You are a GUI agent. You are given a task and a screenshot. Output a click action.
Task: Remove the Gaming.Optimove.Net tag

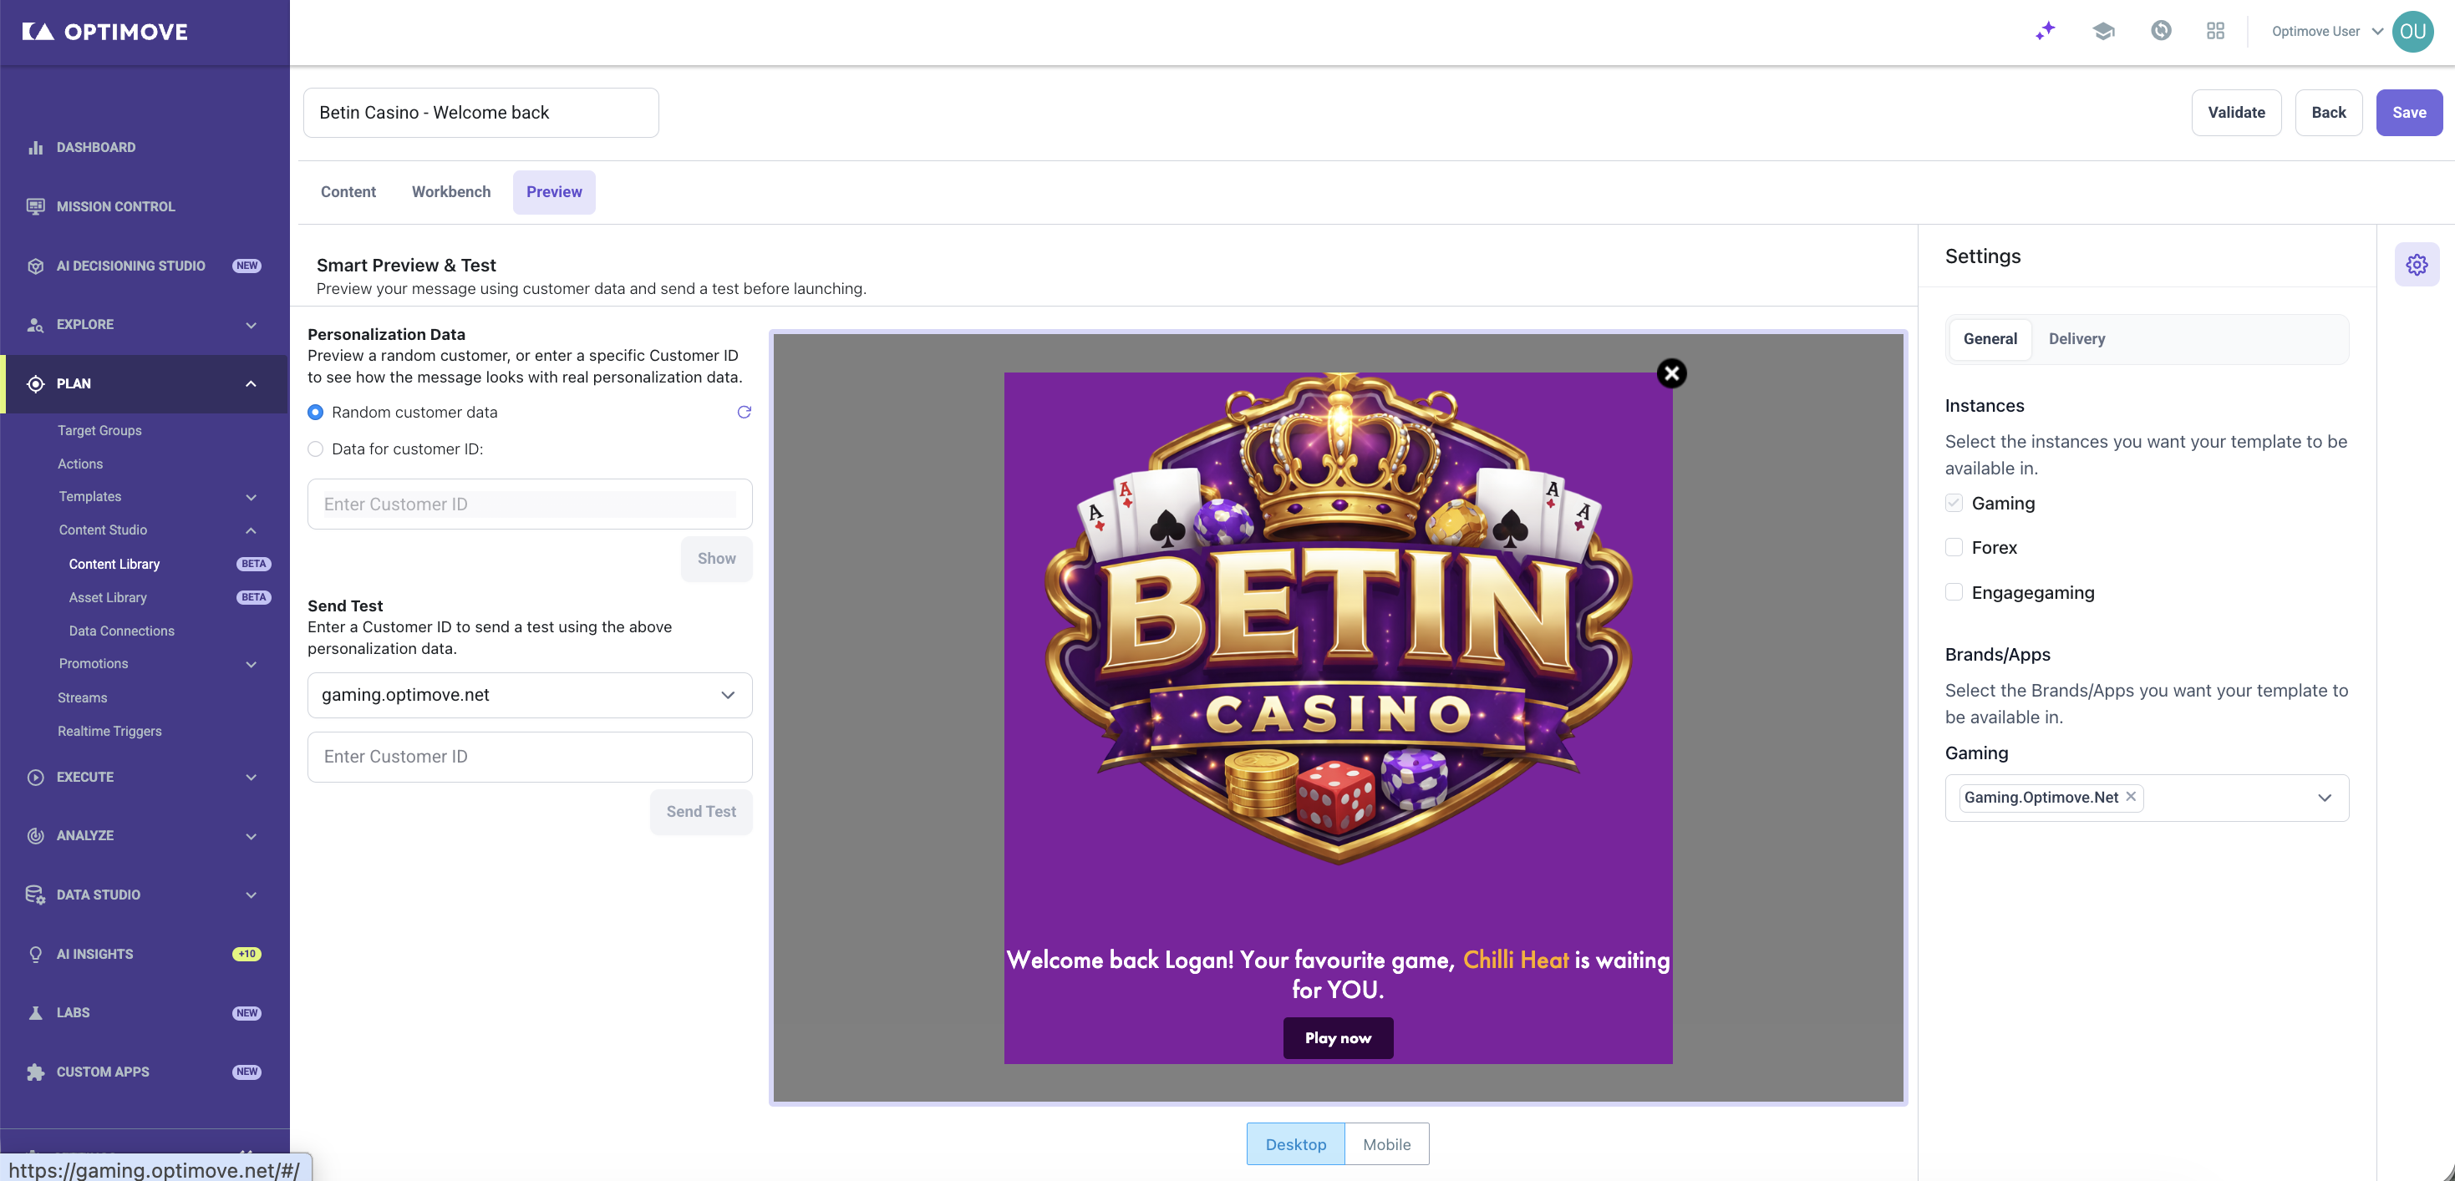coord(2131,796)
